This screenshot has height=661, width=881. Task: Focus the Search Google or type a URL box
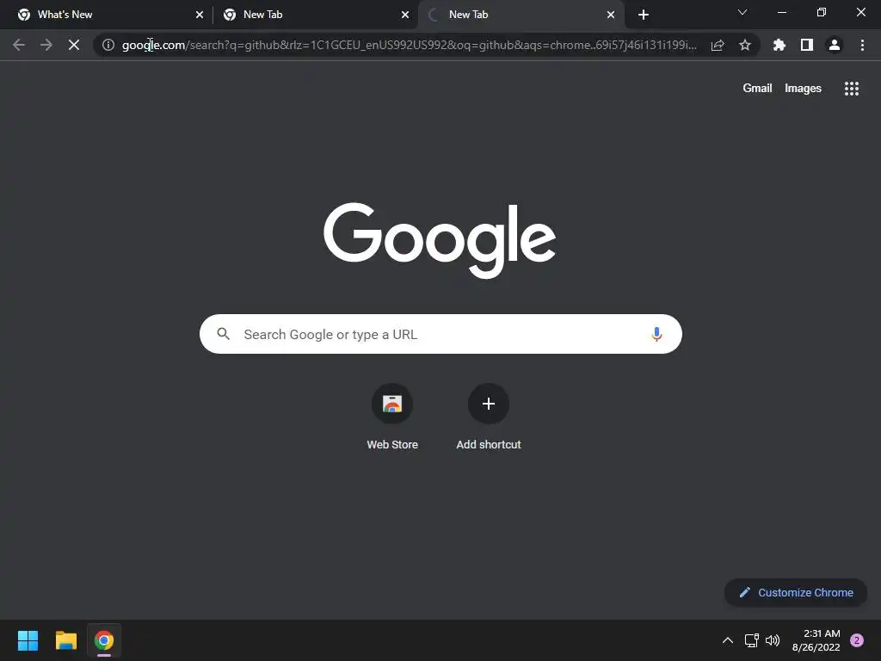tap(441, 334)
